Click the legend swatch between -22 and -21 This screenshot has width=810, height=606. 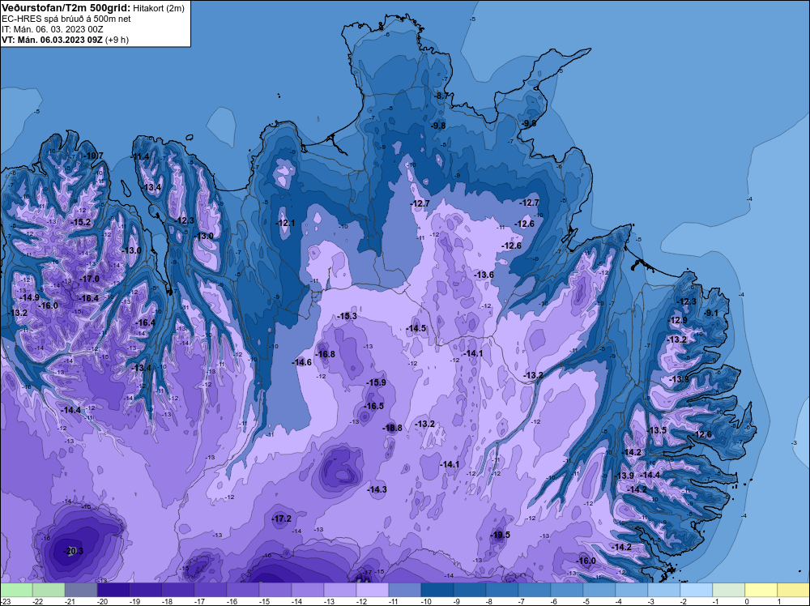49,590
